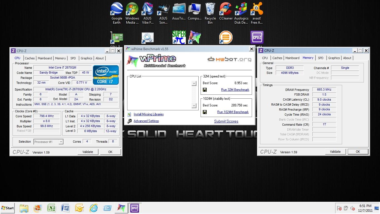380x214 pixels.
Task: Save the 32M best score via floppy icon
Action: [x=205, y=90]
